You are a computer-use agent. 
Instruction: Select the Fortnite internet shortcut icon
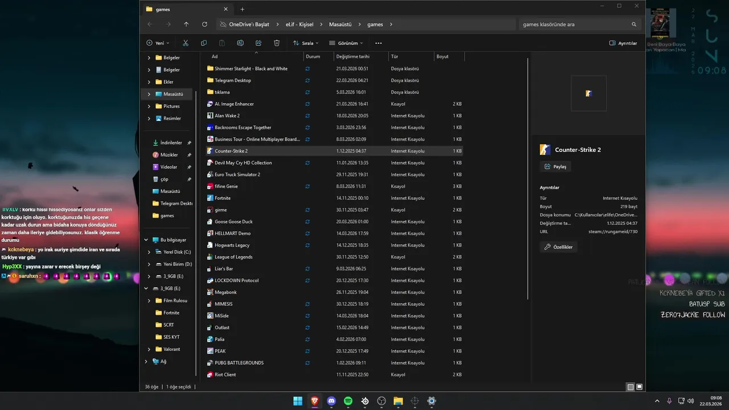tap(210, 198)
